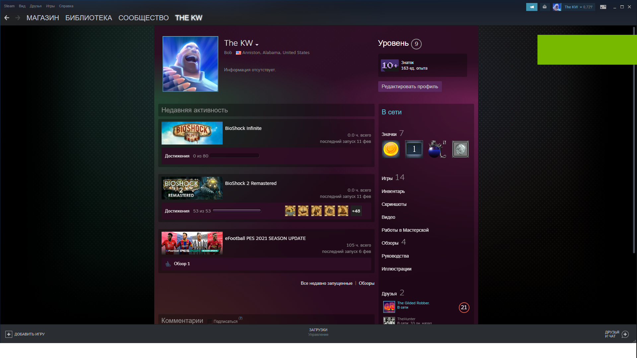This screenshot has height=358, width=637.
Task: Click the eFootball PES 2021 thumbnail
Action: pos(192,243)
